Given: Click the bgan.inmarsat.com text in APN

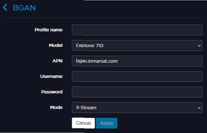Looking at the screenshot, I should pyautogui.click(x=97, y=61).
